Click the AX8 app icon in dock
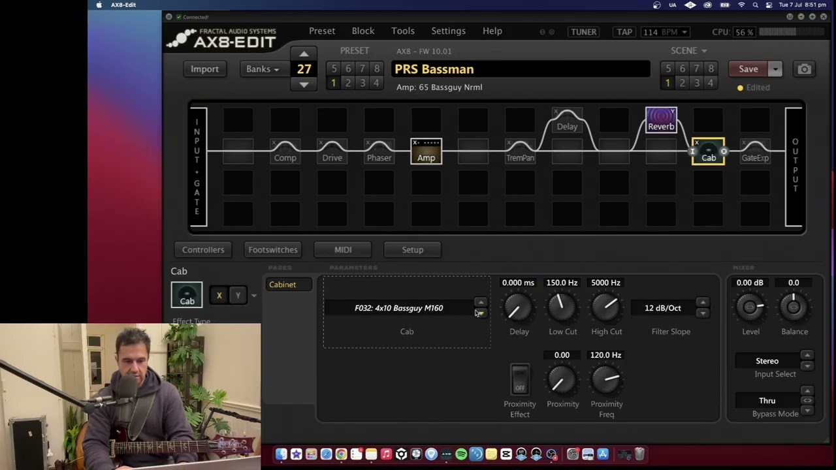 point(446,454)
